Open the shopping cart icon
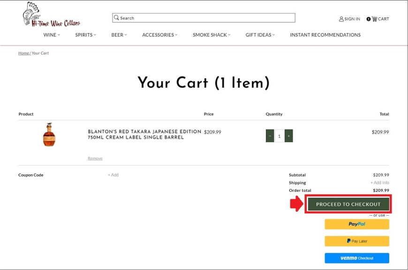This screenshot has width=408, height=270. click(x=374, y=19)
